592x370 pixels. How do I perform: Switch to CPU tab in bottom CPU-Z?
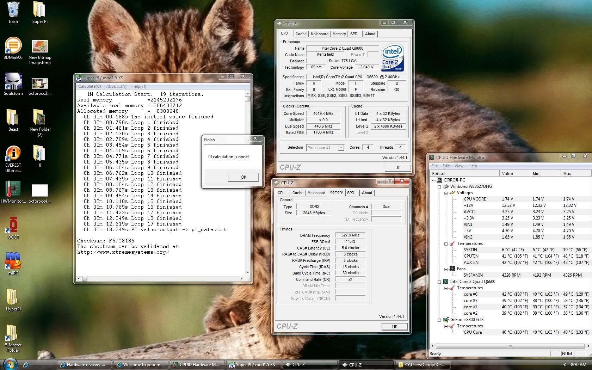tap(281, 193)
